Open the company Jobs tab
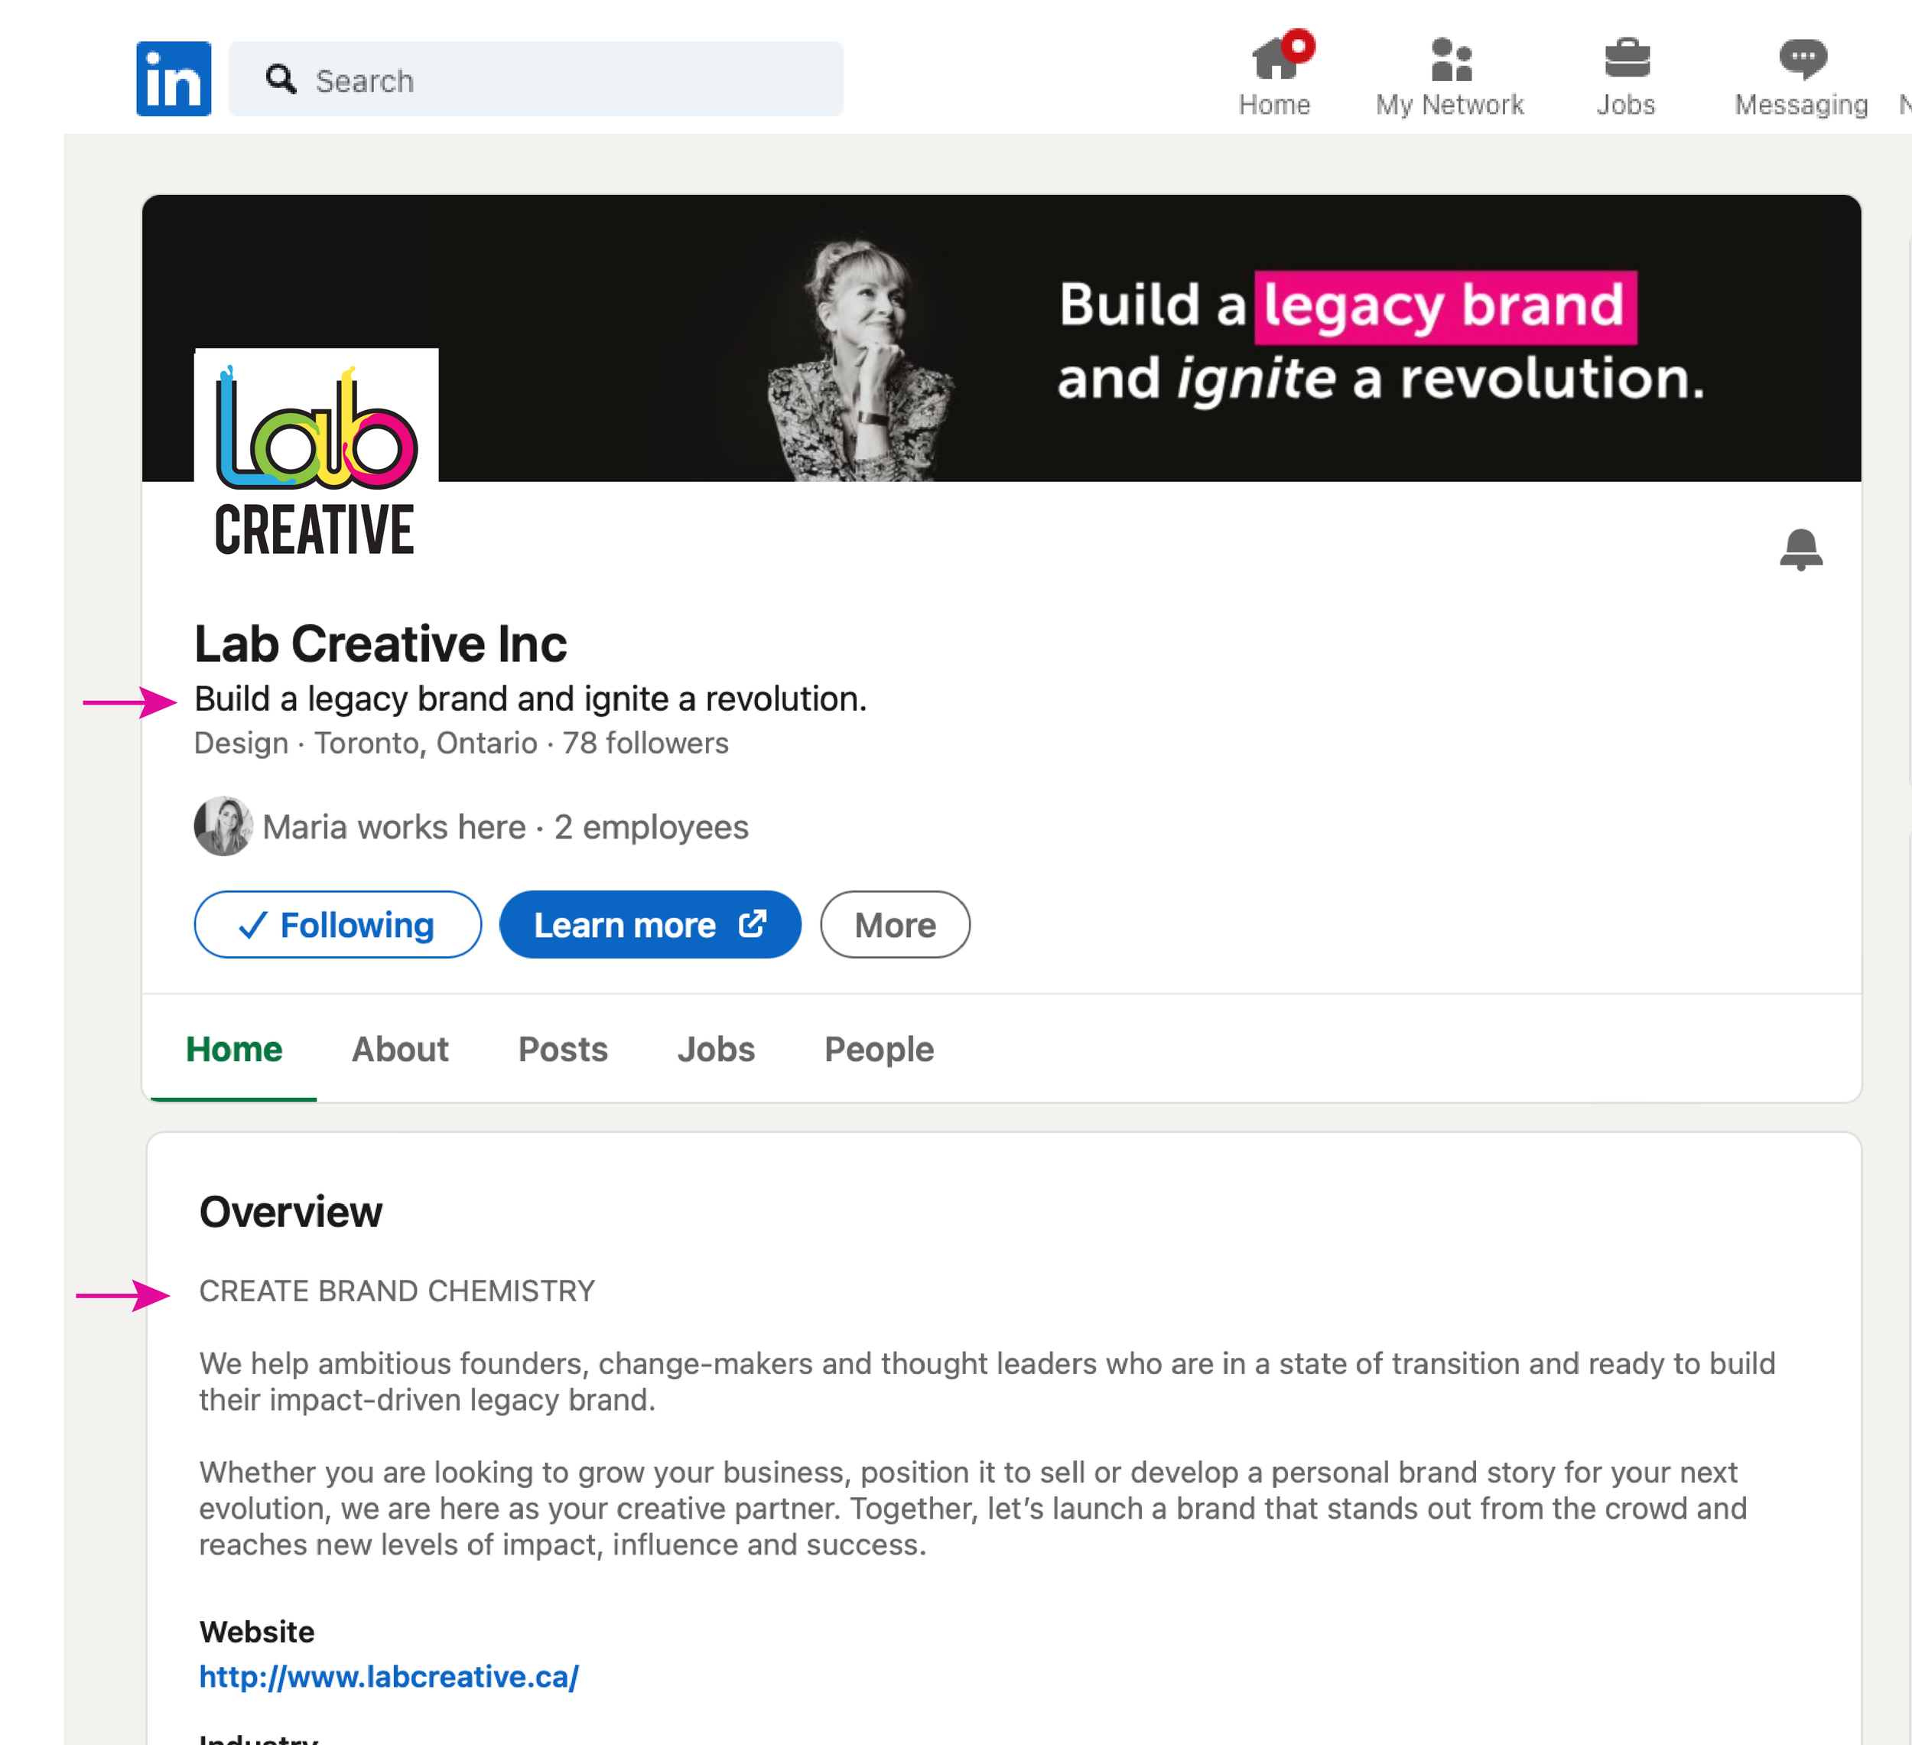This screenshot has height=1745, width=1912. 716,1050
